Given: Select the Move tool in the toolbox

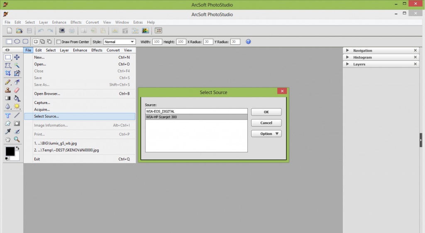Looking at the screenshot, I should (x=17, y=57).
